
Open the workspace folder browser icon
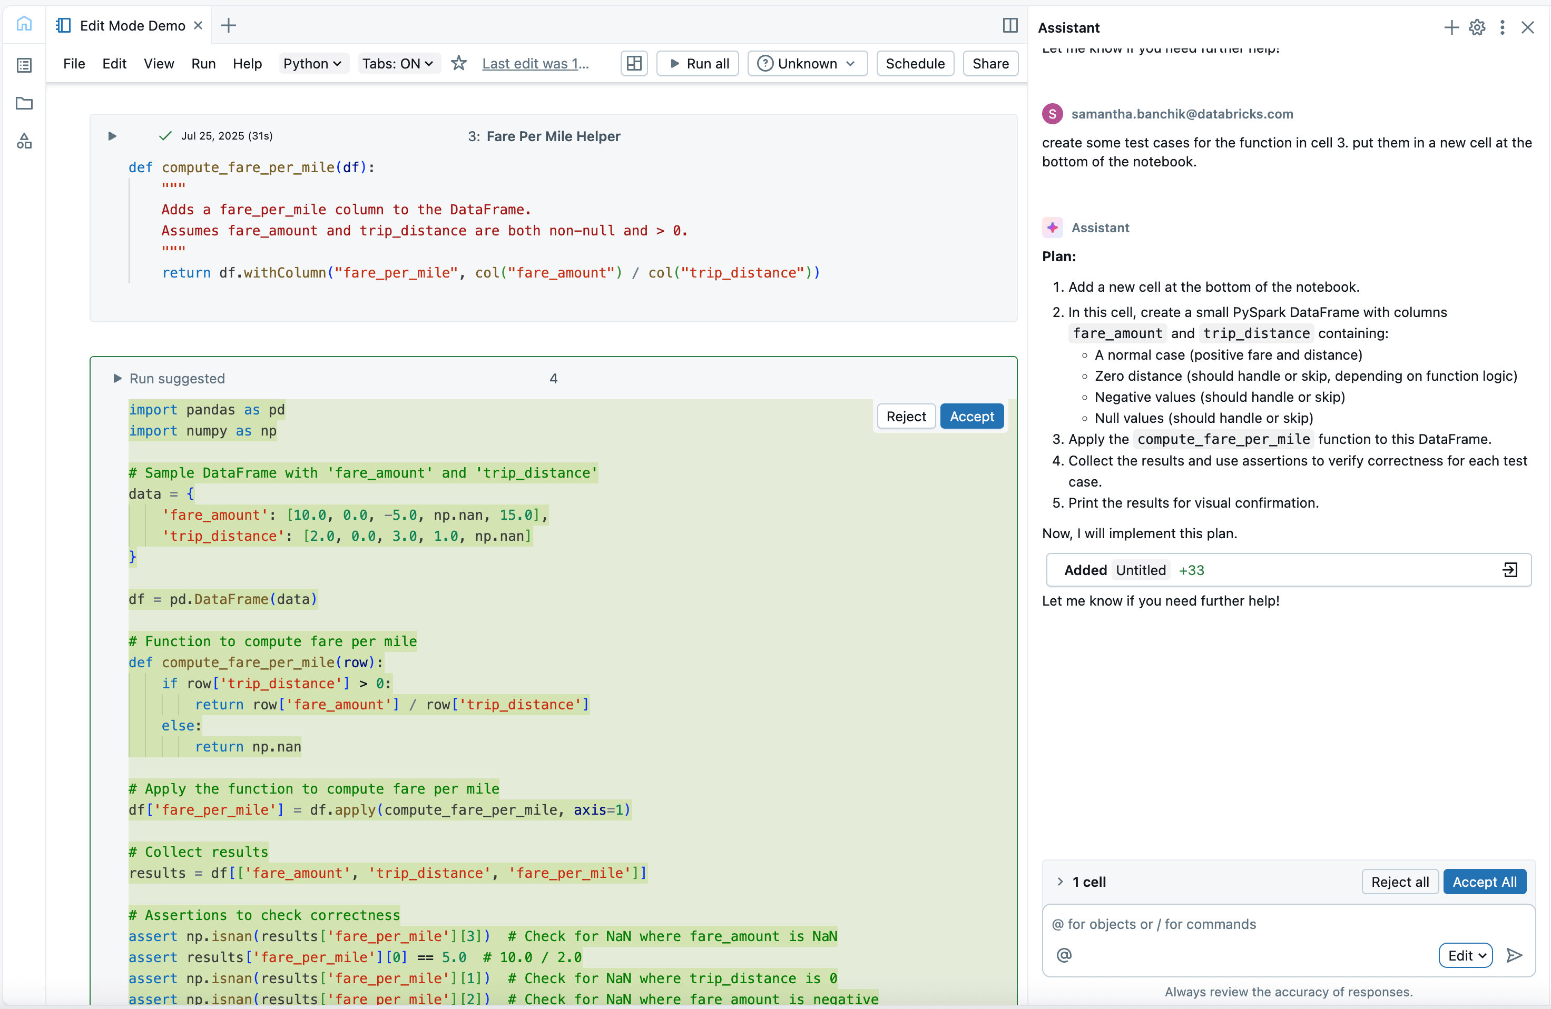pos(24,103)
